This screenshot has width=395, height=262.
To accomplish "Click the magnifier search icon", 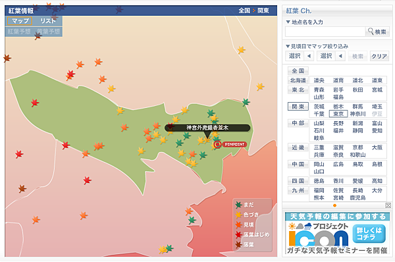I will (x=371, y=32).
